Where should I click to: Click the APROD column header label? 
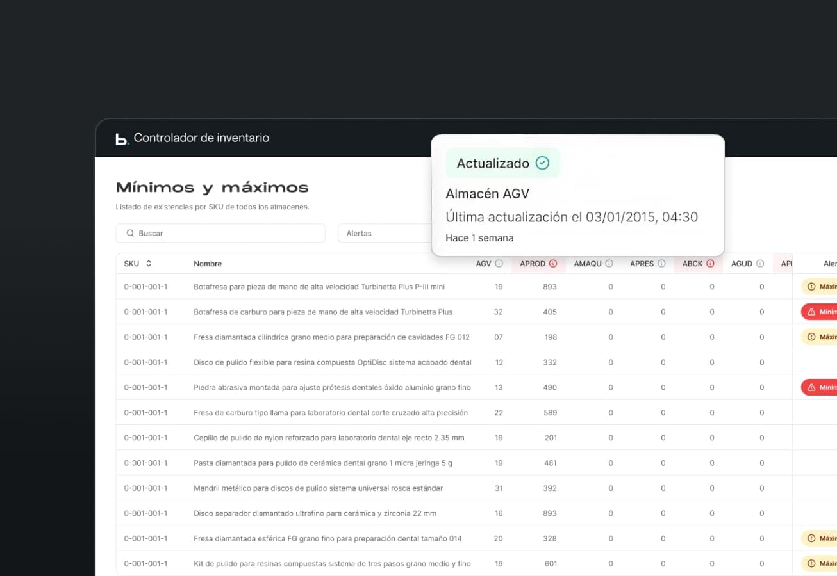pyautogui.click(x=533, y=264)
